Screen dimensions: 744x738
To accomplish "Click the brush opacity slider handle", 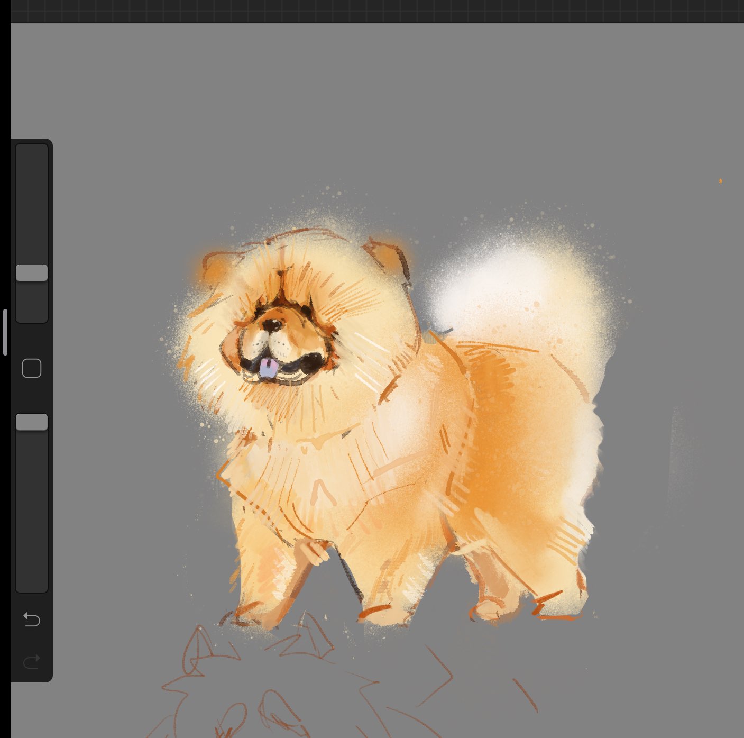I will [x=32, y=422].
